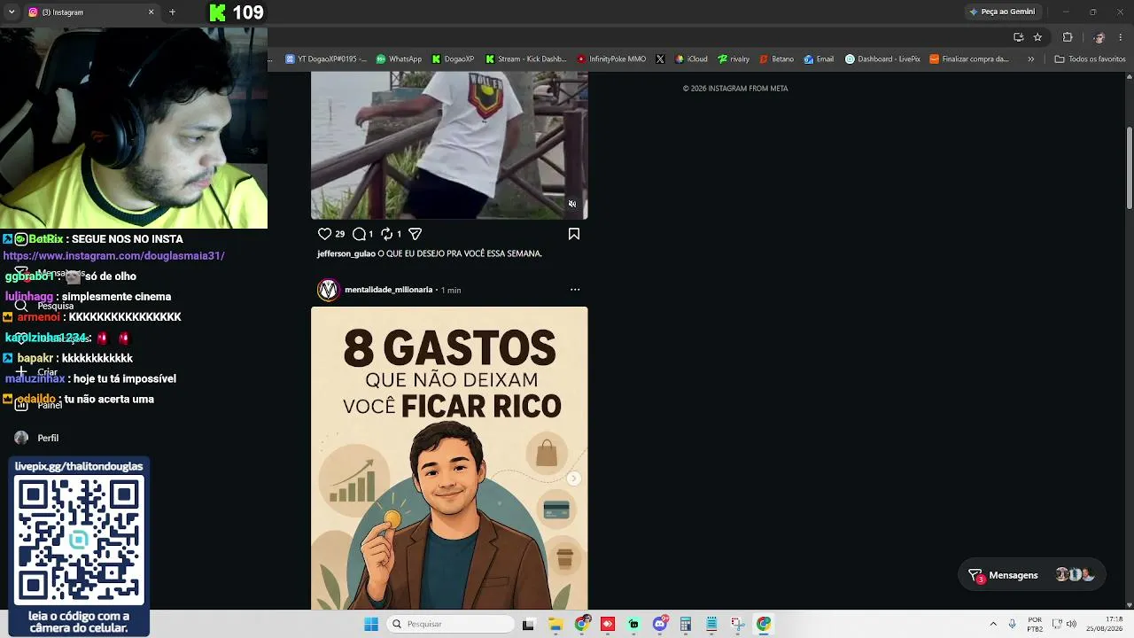
Task: Open comments on the jefferson_gulao post
Action: (359, 234)
